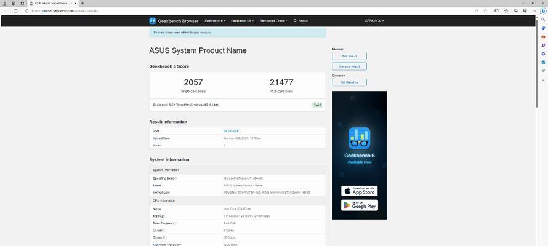548x246 pixels.
Task: Open the sidebar shopping tag icon
Action: [543, 28]
